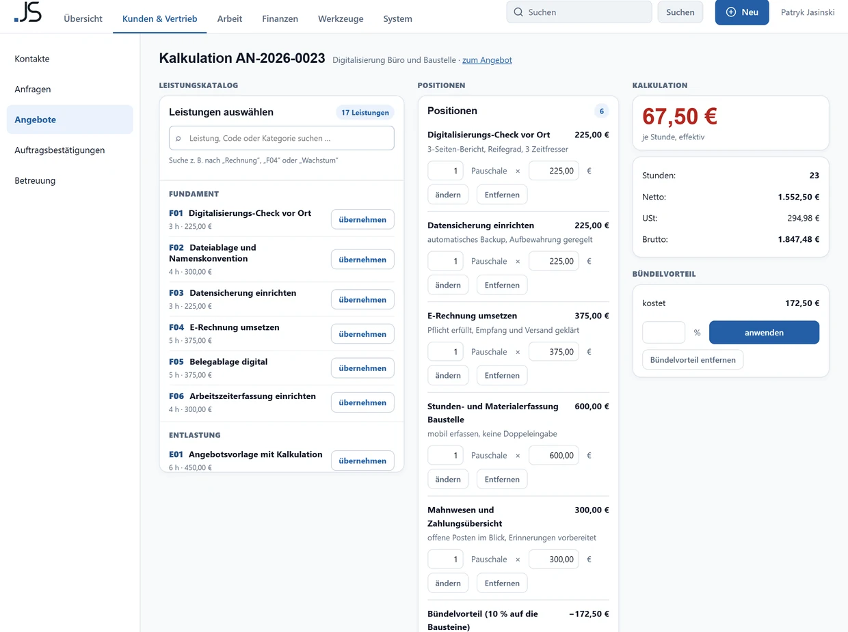This screenshot has height=632, width=848.
Task: Click the Netto value 1.552,50 €
Action: coord(798,197)
